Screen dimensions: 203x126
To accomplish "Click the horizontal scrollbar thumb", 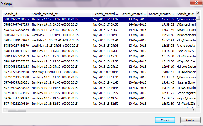I will 17,110.
